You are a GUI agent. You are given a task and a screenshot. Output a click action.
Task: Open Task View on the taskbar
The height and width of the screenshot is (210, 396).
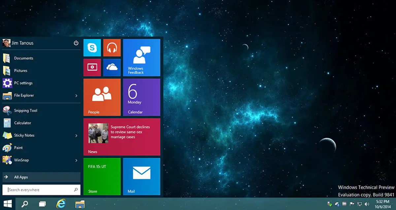(43, 204)
